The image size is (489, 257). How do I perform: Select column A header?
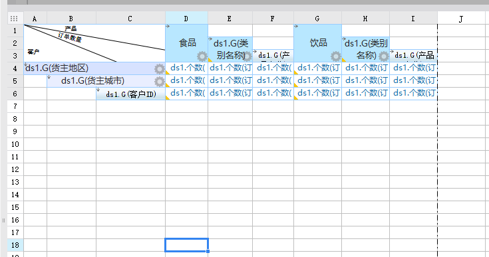[x=35, y=19]
